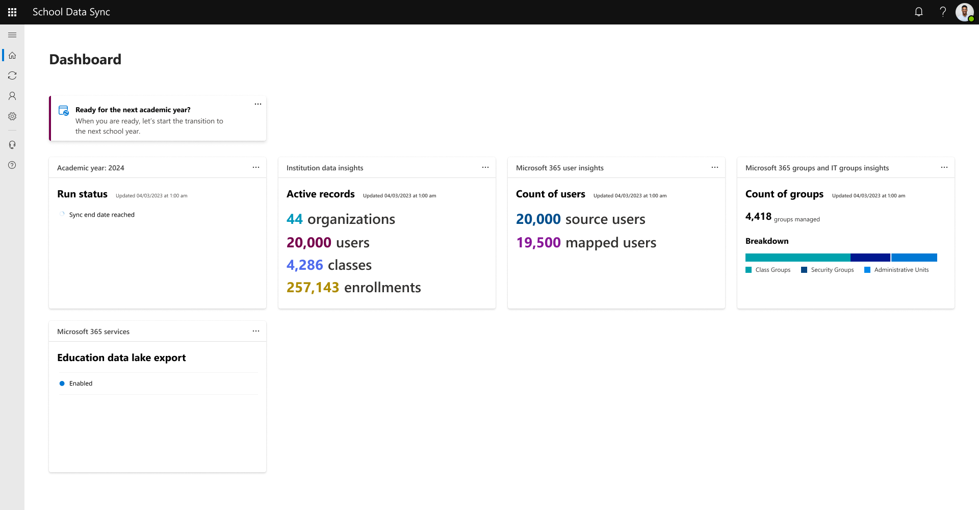Click the '4,286 classes' record count
The height and width of the screenshot is (510, 979).
pyautogui.click(x=329, y=265)
